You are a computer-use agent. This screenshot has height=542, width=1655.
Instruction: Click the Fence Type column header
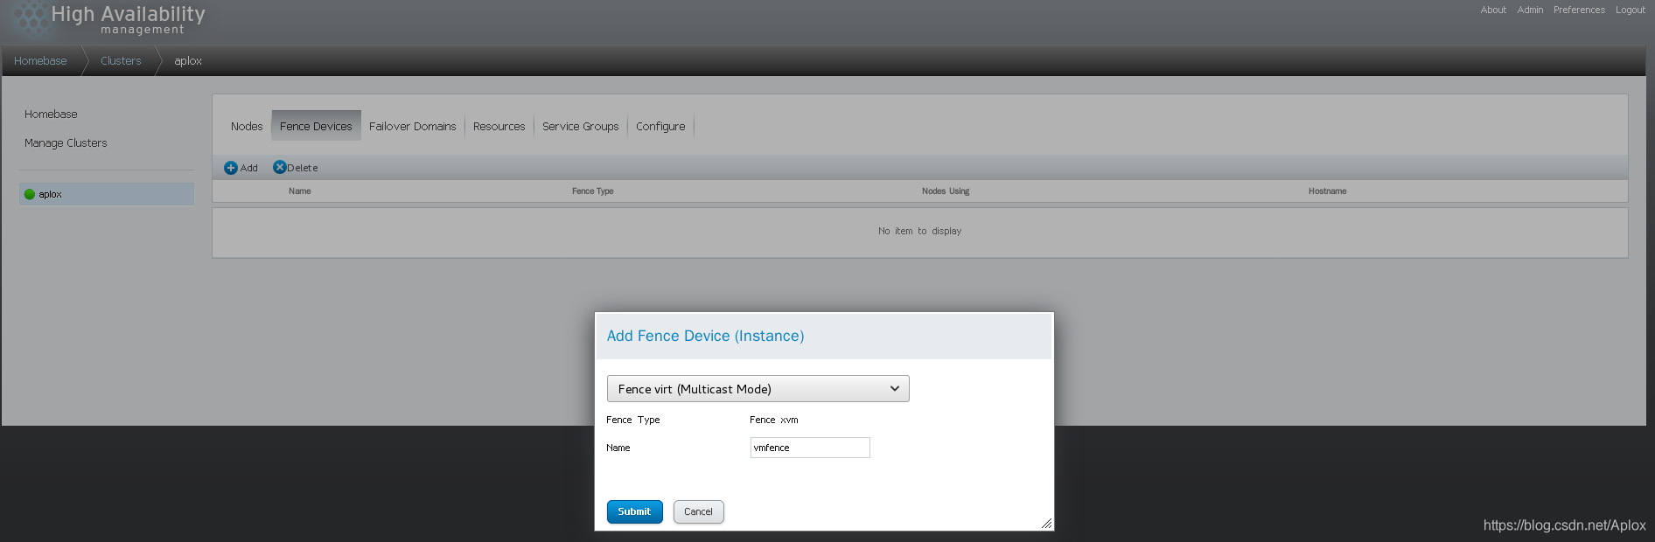click(x=593, y=191)
